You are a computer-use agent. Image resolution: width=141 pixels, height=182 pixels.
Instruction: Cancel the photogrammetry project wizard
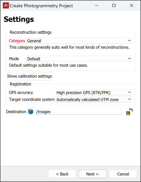(123, 174)
